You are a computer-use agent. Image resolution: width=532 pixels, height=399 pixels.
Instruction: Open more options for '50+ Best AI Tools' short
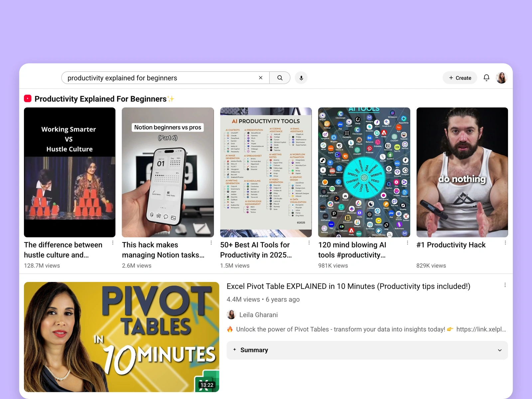click(309, 243)
